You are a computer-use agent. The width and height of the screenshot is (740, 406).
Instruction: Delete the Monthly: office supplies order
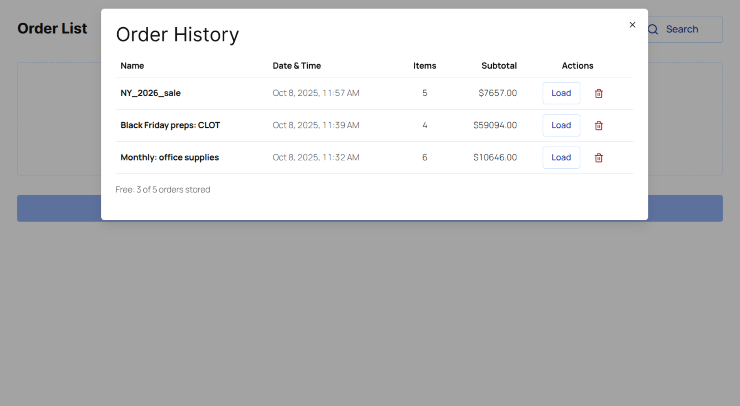(598, 158)
